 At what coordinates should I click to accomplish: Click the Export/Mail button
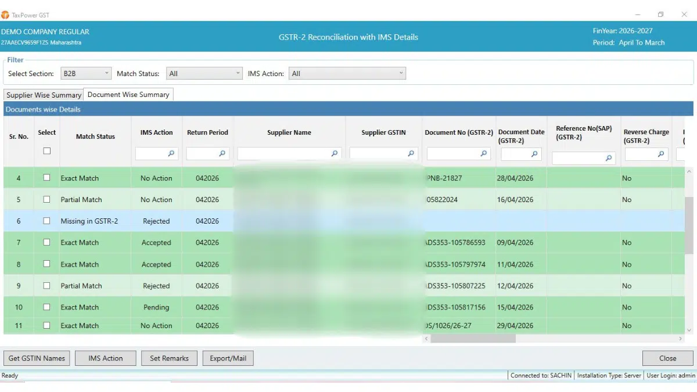(x=228, y=358)
